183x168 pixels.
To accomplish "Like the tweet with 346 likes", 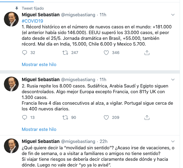I will [106, 52].
